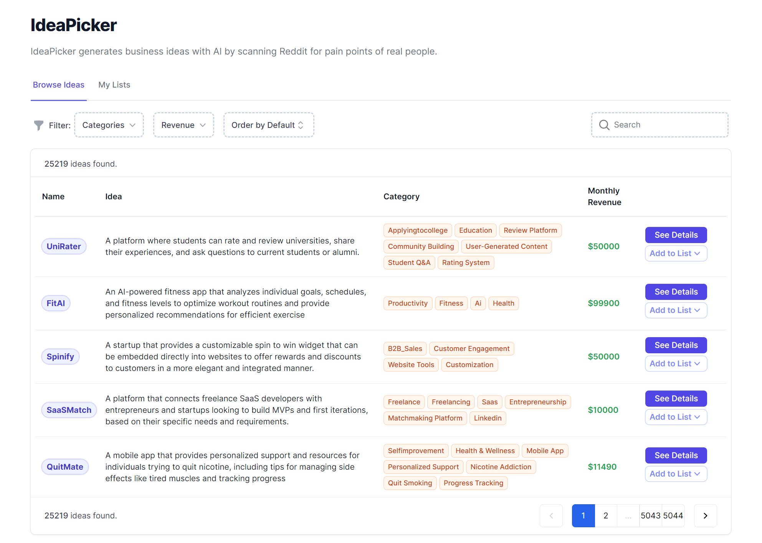This screenshot has width=762, height=543.
Task: See Details for FitAI idea
Action: [676, 292]
